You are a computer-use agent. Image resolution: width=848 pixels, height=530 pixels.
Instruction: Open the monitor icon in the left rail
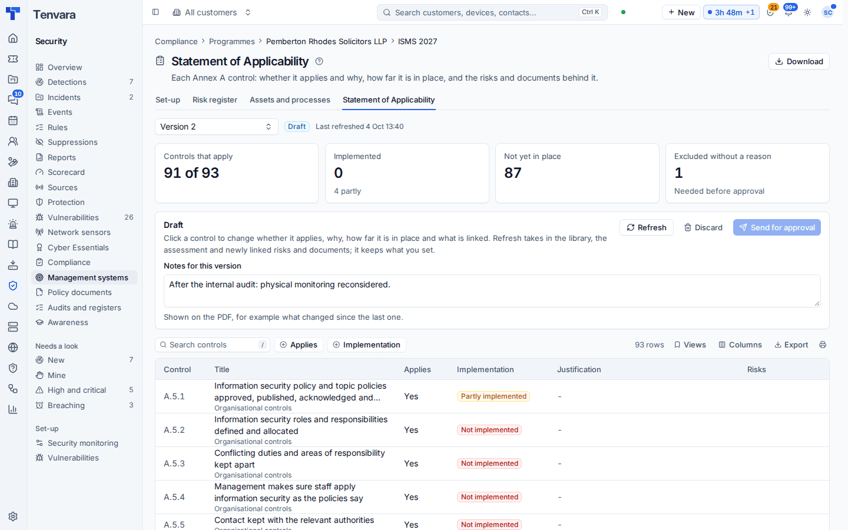click(13, 203)
